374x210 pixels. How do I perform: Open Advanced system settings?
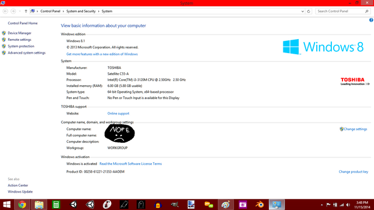point(26,53)
